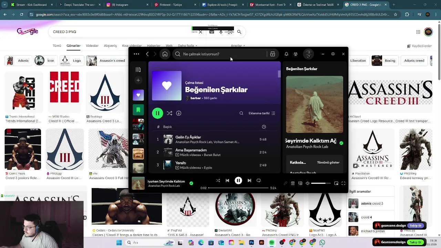The width and height of the screenshot is (441, 248).
Task: Run Google search with the magnifier icon
Action: click(x=239, y=32)
